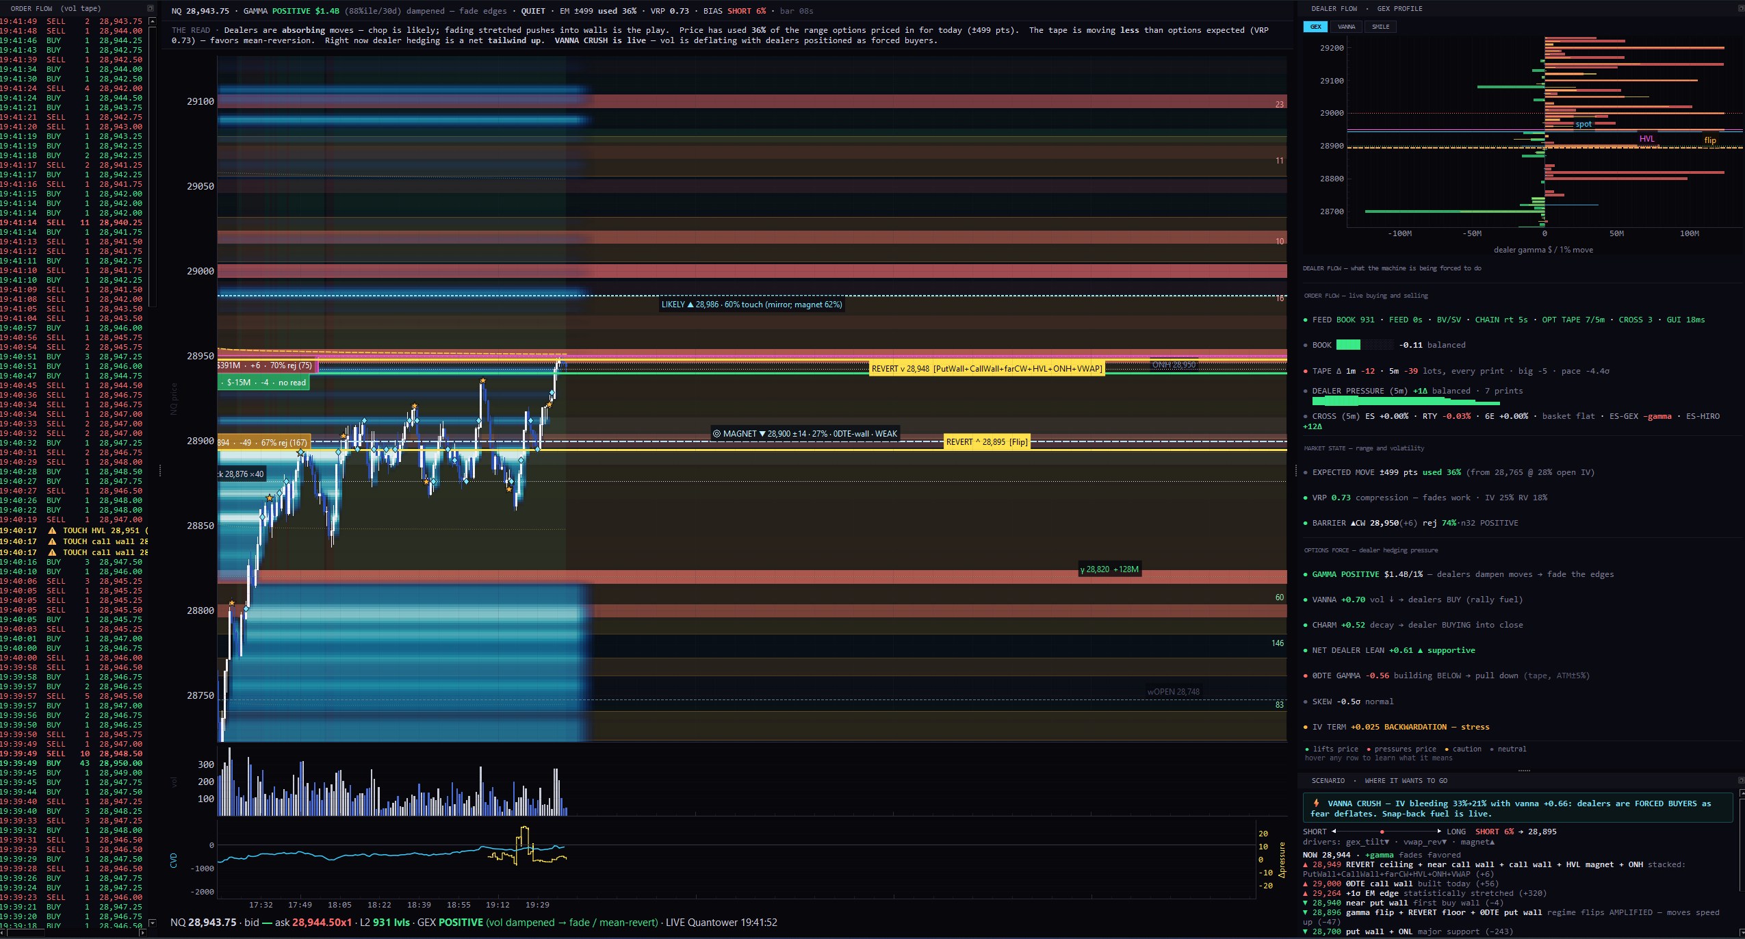Pop out the Dealer Flow GEX Profile panel
This screenshot has height=939, width=1745.
[x=1741, y=8]
